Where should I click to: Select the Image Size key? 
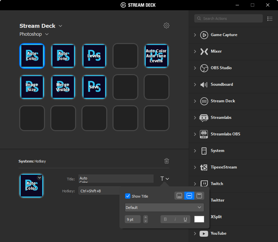[32, 87]
